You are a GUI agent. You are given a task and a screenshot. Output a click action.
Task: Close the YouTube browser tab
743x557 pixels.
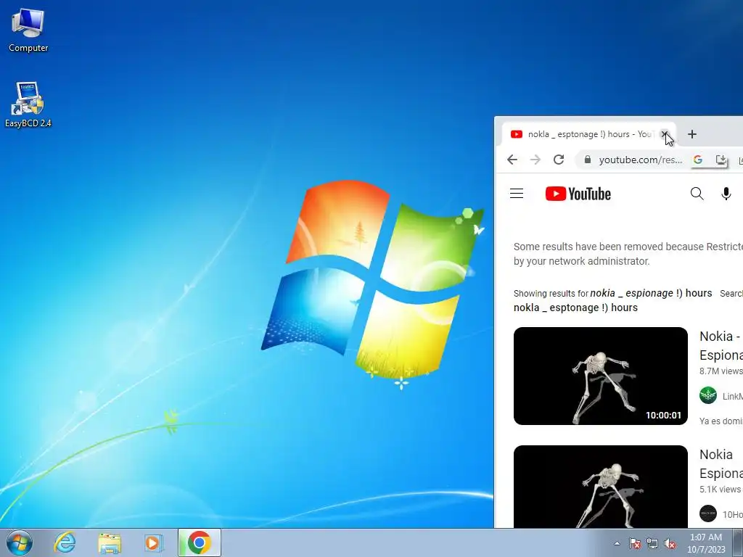pyautogui.click(x=665, y=134)
